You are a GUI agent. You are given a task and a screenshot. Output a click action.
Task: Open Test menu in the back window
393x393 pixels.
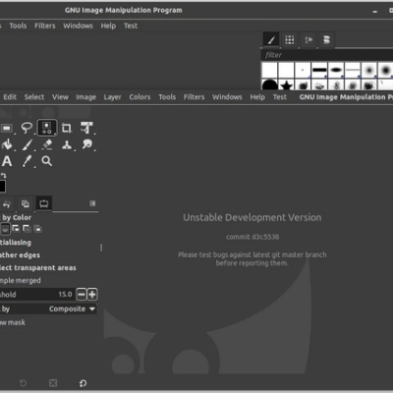click(x=131, y=26)
